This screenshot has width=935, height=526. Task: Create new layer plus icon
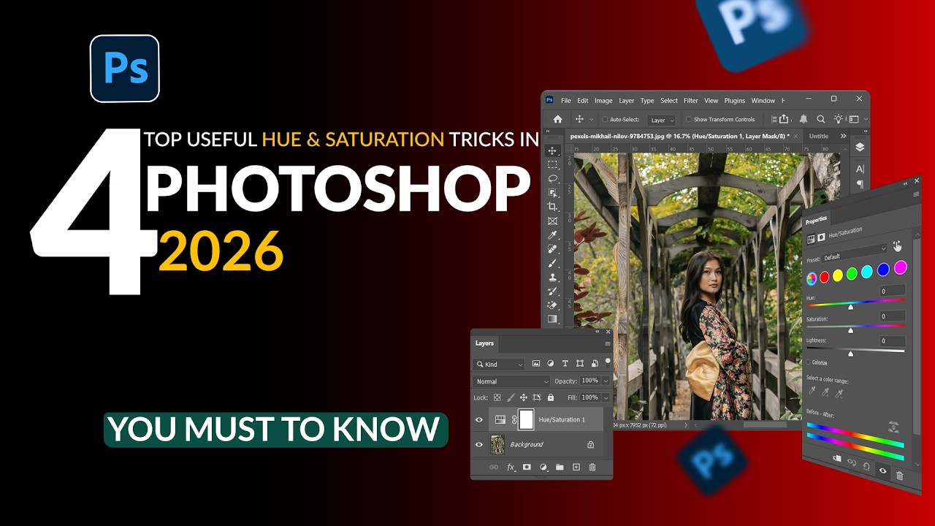click(576, 467)
